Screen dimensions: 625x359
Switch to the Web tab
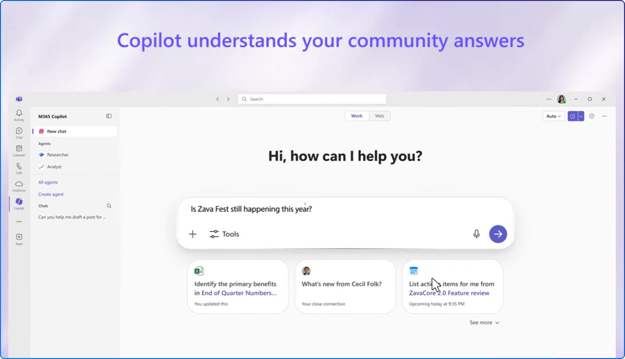(379, 116)
